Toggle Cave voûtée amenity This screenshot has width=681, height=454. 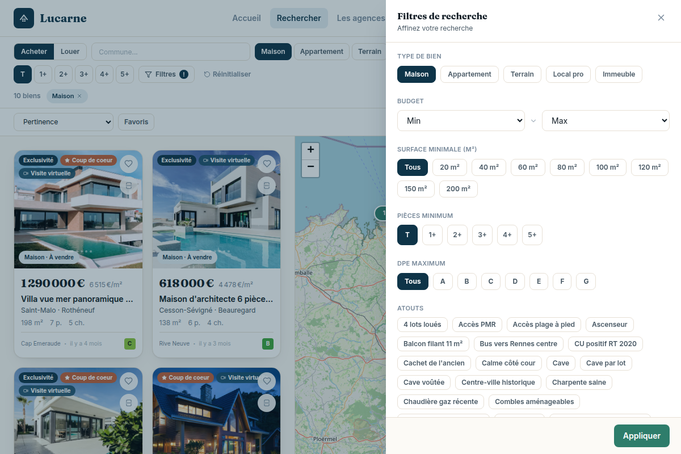[424, 382]
